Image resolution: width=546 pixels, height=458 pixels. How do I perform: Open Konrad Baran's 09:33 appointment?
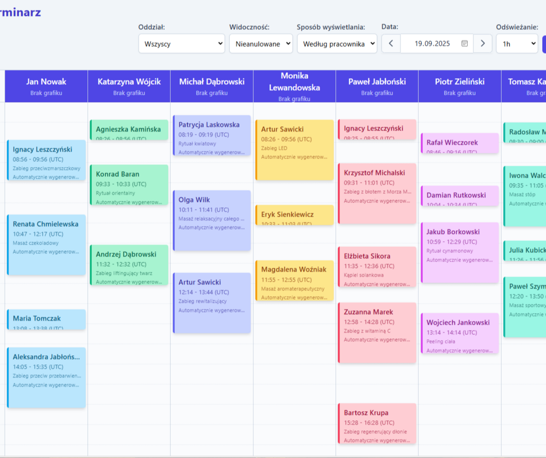click(x=129, y=185)
